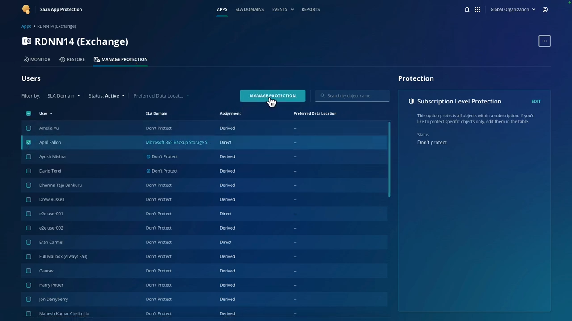Click the Exchange app icon beside RDNN14

point(27,41)
